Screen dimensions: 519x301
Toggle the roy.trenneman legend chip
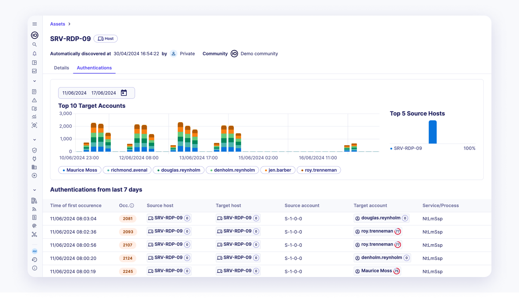click(x=319, y=170)
